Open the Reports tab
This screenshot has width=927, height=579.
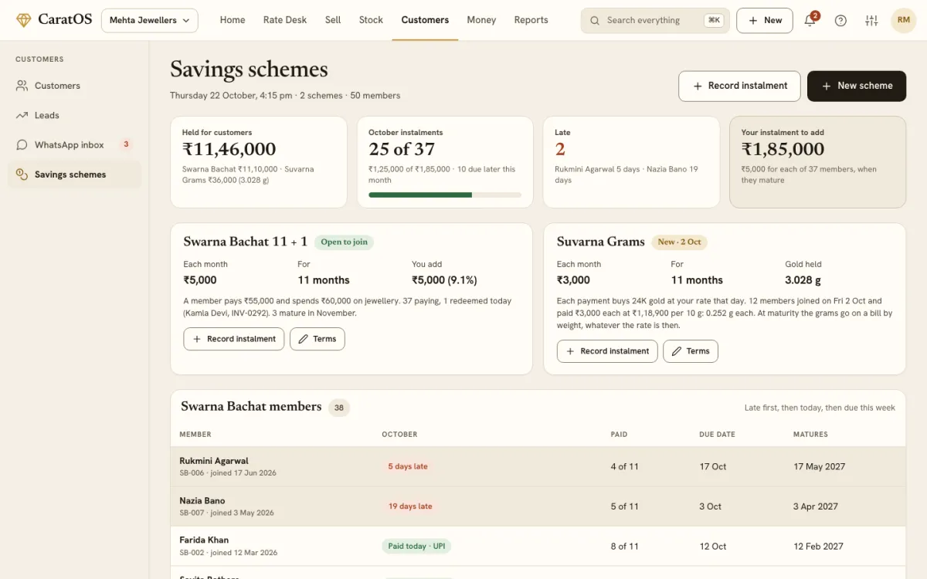tap(531, 20)
